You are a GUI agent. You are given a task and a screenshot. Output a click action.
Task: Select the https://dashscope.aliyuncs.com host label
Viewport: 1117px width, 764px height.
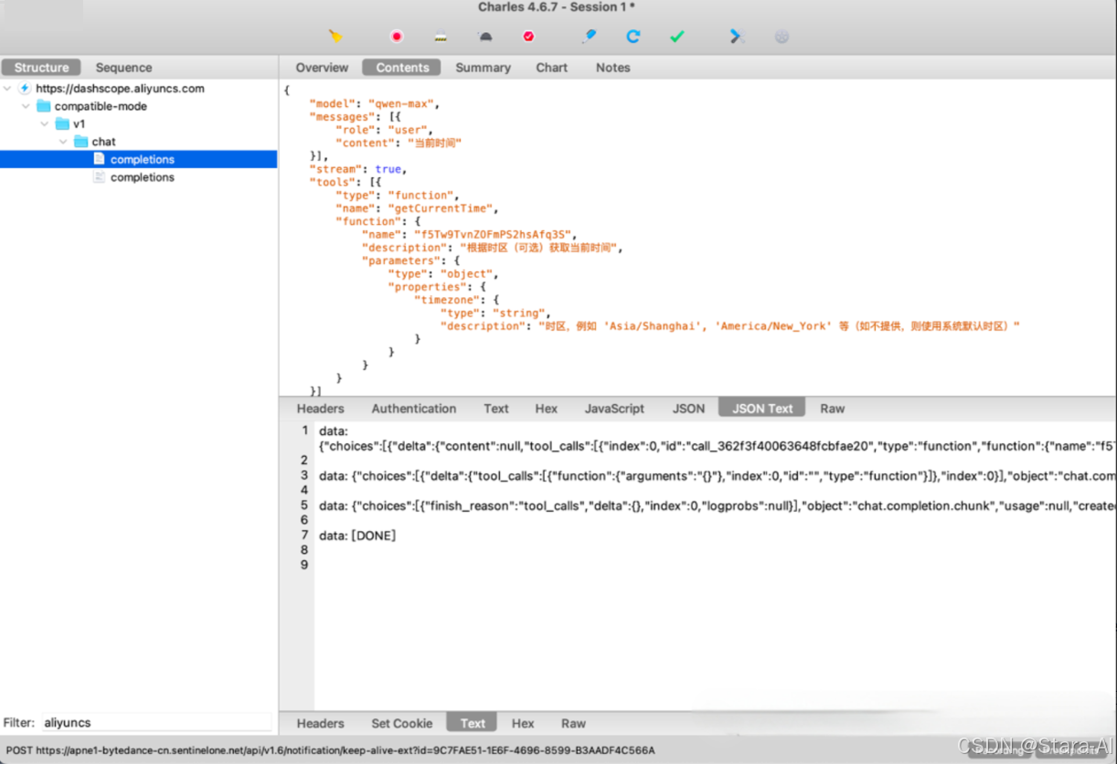(x=120, y=89)
